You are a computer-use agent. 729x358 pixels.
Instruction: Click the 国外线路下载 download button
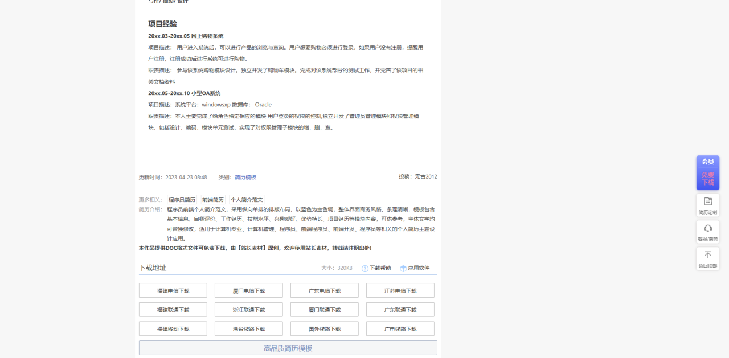pyautogui.click(x=324, y=328)
